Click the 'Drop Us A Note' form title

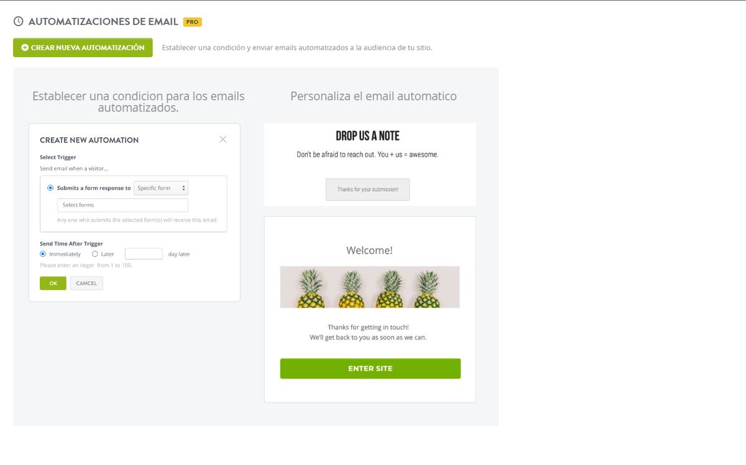(x=367, y=136)
